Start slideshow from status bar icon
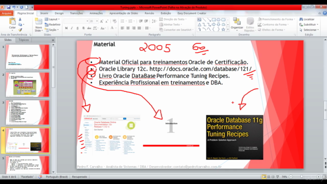 277,177
